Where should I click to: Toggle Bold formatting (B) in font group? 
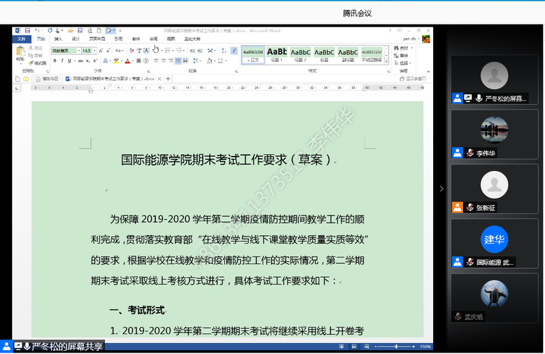55,61
